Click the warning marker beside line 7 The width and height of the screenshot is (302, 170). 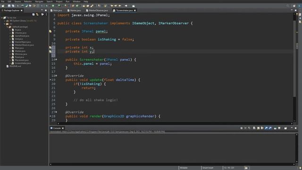pyautogui.click(x=50, y=31)
